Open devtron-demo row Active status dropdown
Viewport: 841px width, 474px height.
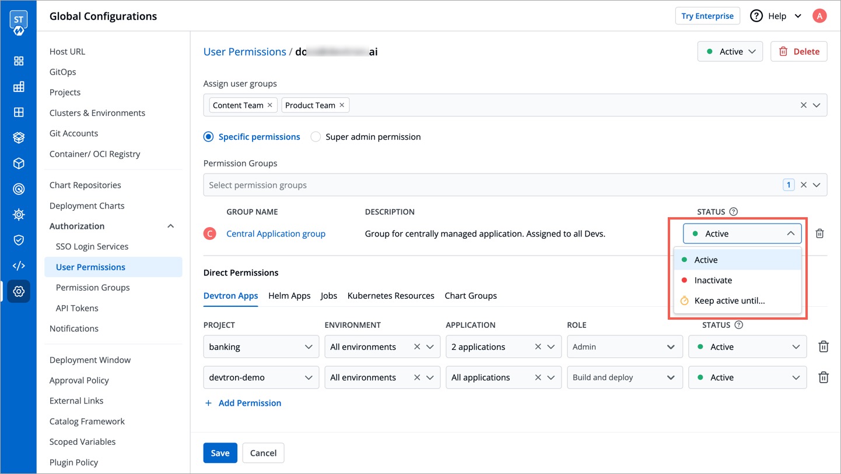tap(747, 377)
